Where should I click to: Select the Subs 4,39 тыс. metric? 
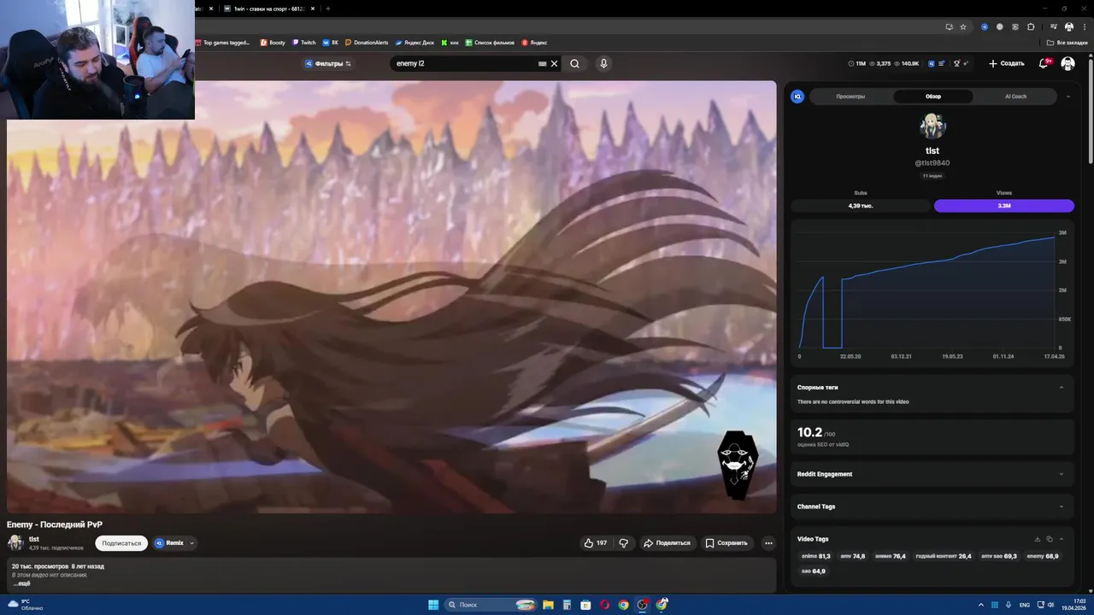point(861,206)
